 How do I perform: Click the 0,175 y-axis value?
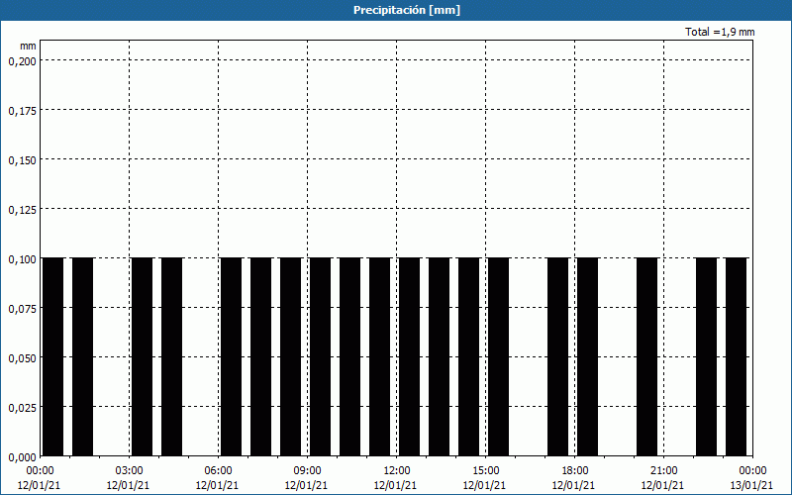point(22,111)
